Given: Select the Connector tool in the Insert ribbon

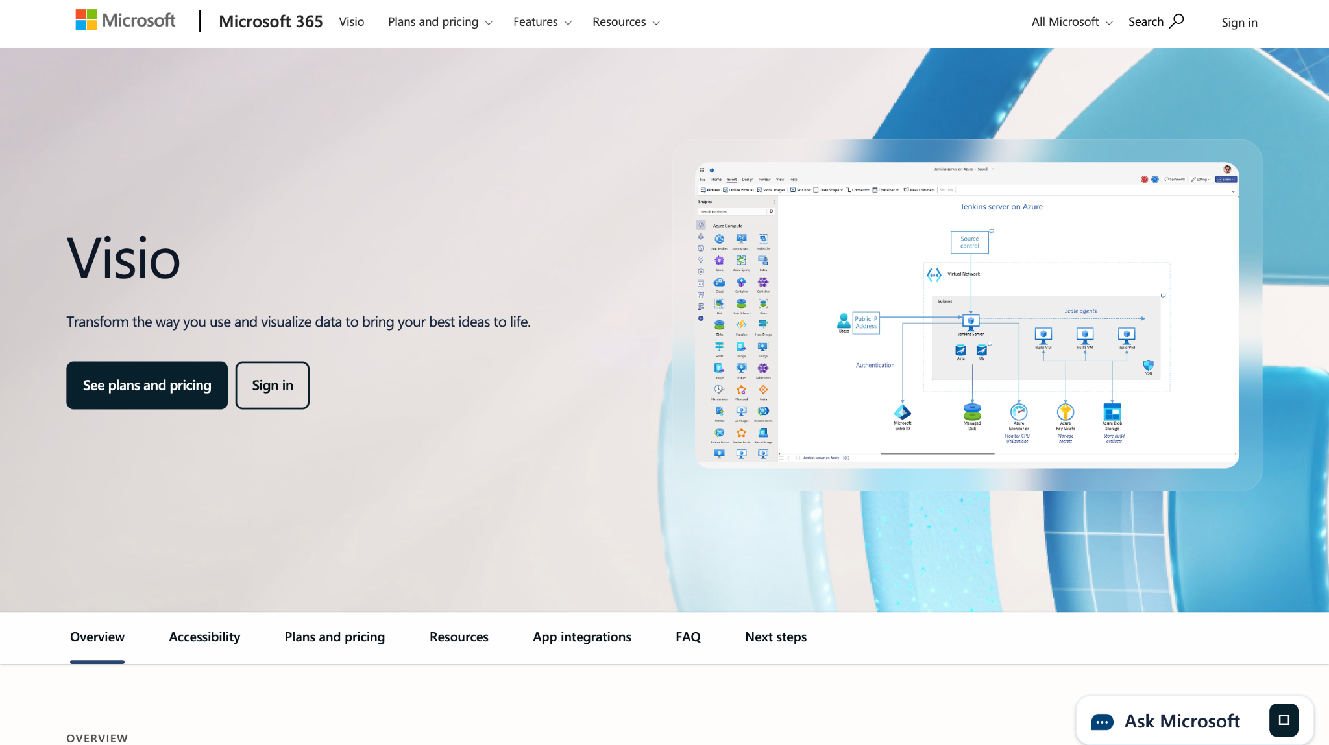Looking at the screenshot, I should pos(857,190).
